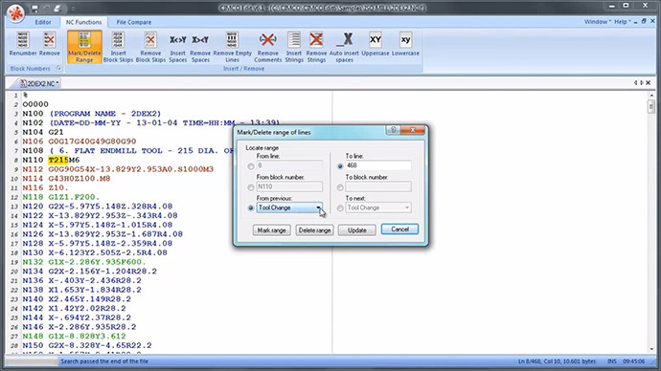Click the Cancel button in dialog
The height and width of the screenshot is (371, 661).
[399, 229]
